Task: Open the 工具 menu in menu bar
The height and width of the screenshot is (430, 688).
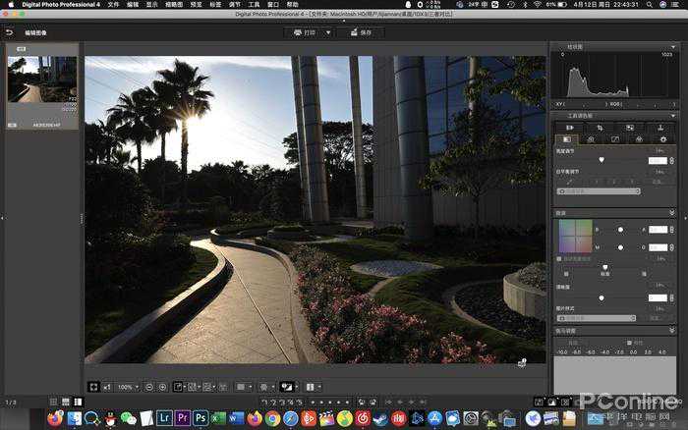Action: (254, 4)
